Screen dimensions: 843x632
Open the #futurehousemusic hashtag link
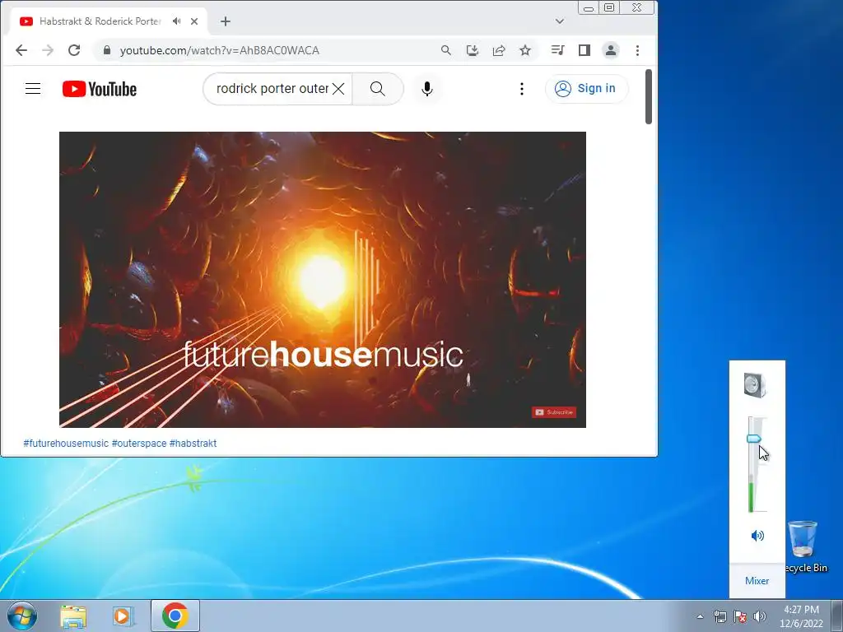pos(66,444)
